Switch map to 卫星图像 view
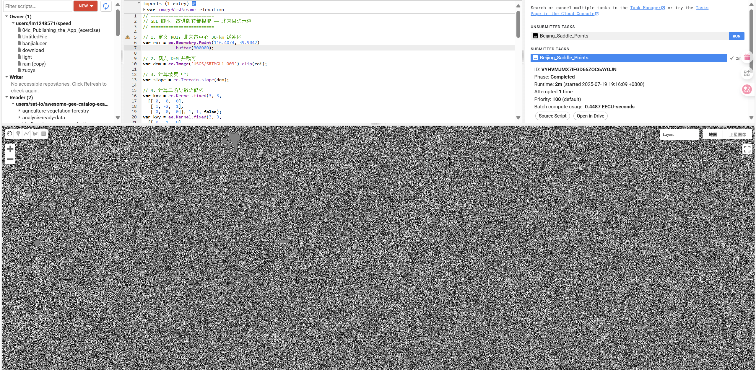The width and height of the screenshot is (756, 370). pyautogui.click(x=737, y=134)
